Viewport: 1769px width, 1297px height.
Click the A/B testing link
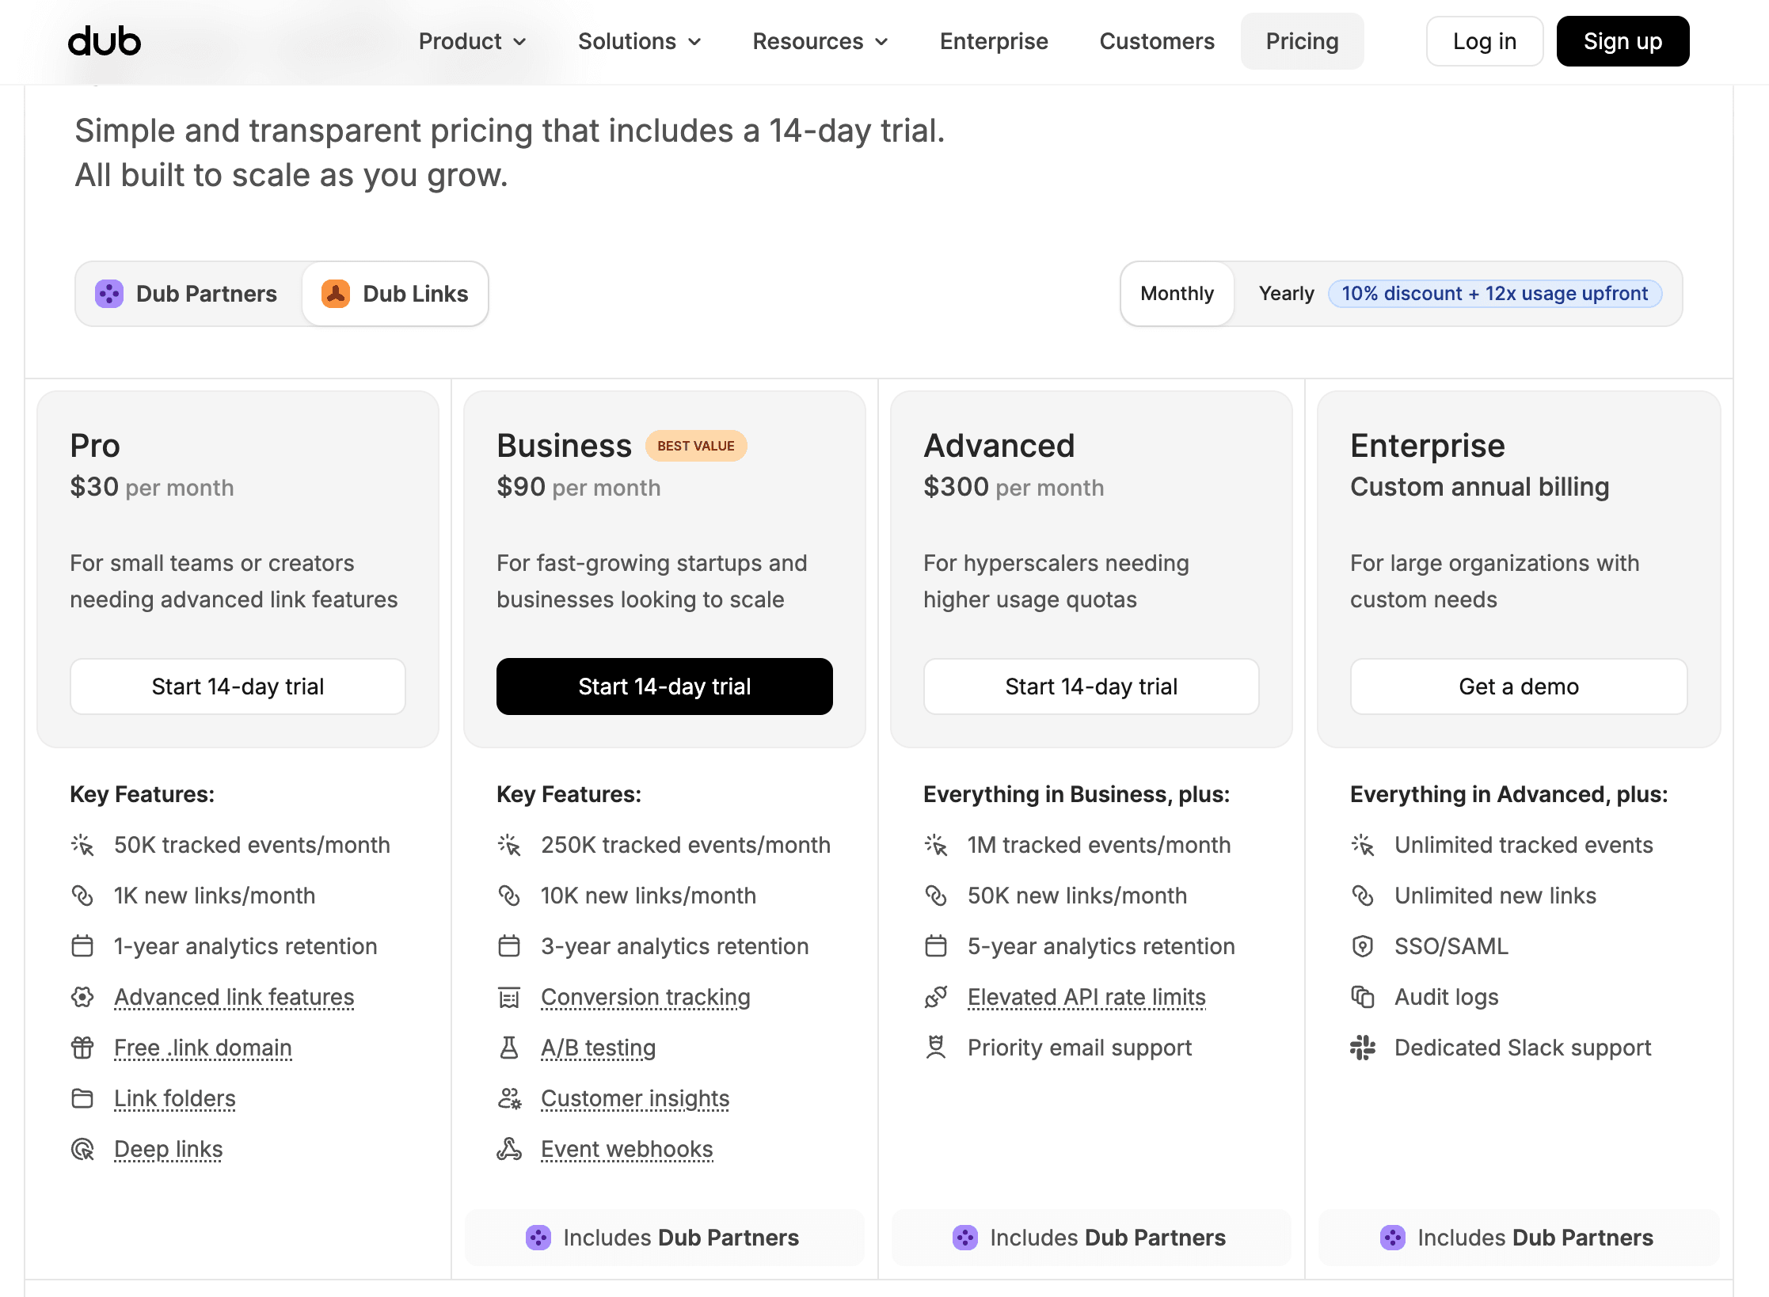click(599, 1048)
